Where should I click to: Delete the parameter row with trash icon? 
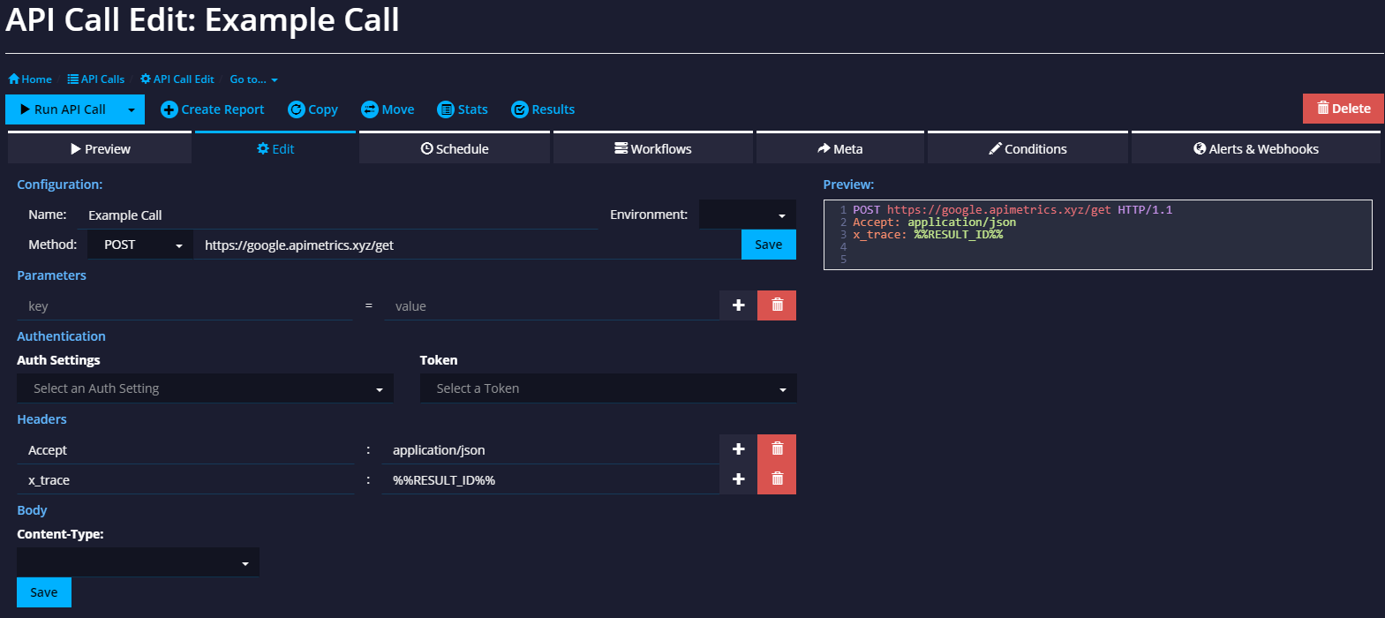(777, 305)
